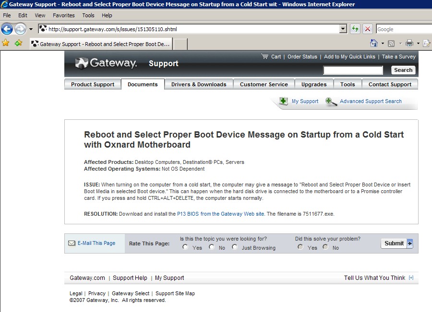Image resolution: width=432 pixels, height=312 pixels.
Task: Switch to the Product Support tab
Action: tap(93, 84)
